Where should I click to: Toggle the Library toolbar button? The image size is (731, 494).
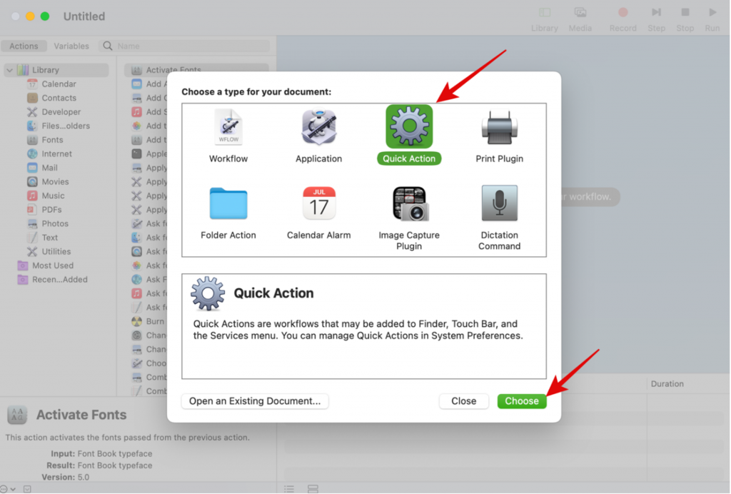coord(544,19)
